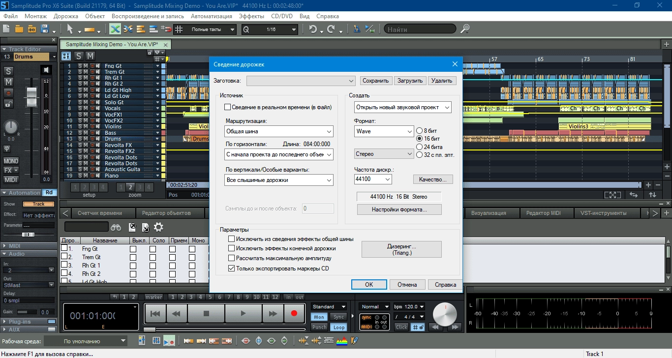Click the Record transport button

pos(294,313)
